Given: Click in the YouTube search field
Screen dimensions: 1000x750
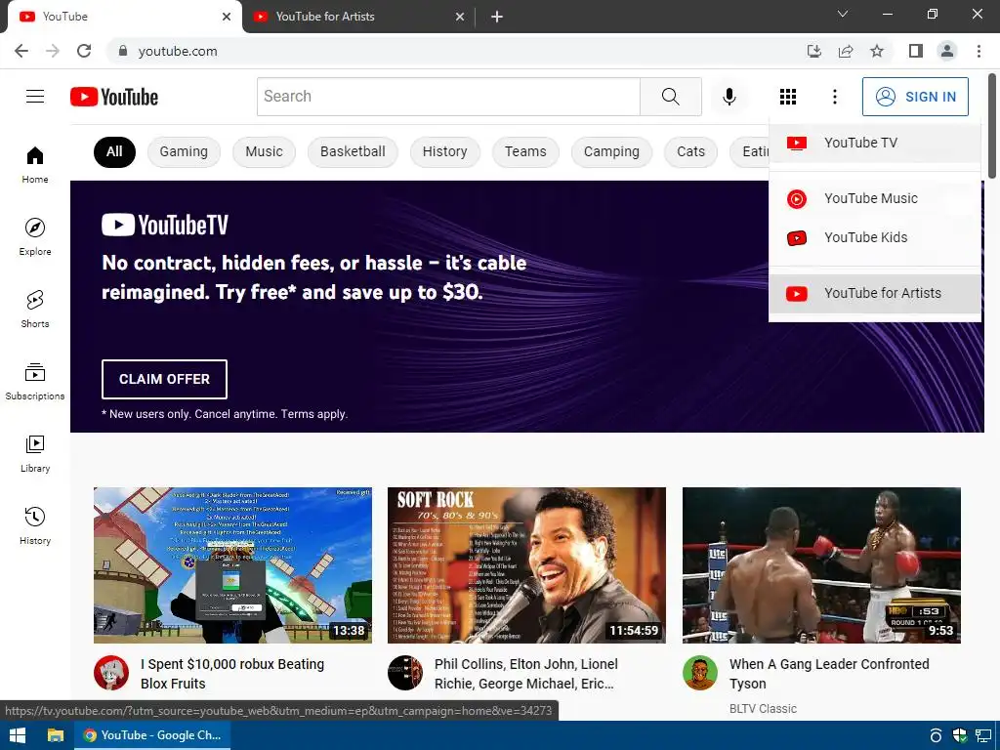Looking at the screenshot, I should pos(448,97).
